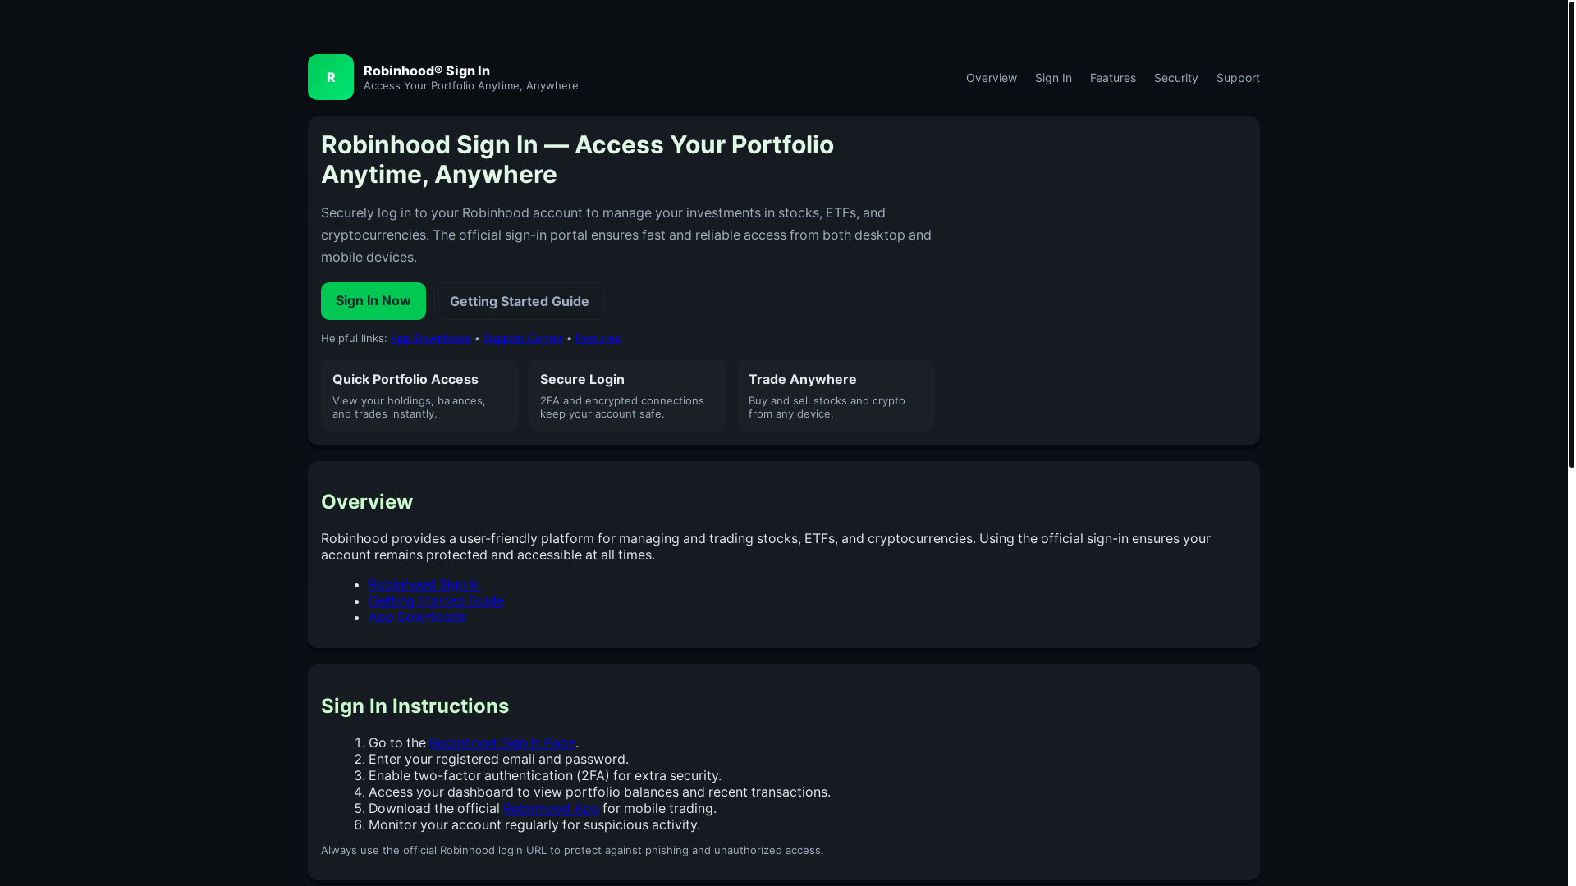
Task: Follow the Support Center helpful link
Action: point(523,338)
